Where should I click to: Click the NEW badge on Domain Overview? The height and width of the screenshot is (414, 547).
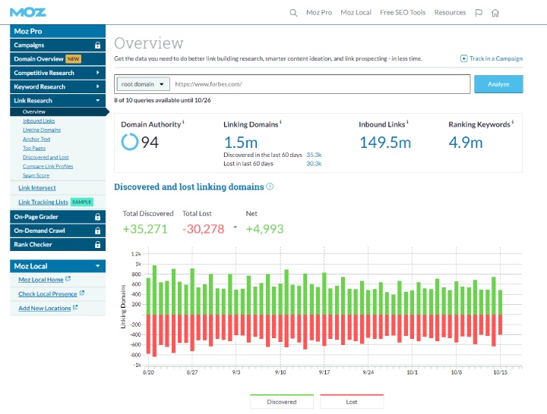[x=73, y=59]
